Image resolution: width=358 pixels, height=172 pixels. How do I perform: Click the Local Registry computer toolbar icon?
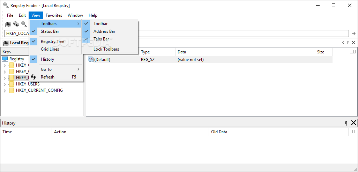[8, 24]
